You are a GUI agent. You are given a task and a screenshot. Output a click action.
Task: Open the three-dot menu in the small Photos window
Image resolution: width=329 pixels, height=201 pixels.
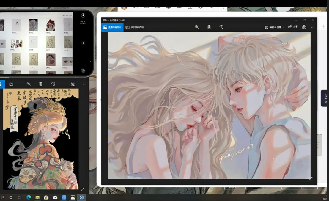pos(84,84)
